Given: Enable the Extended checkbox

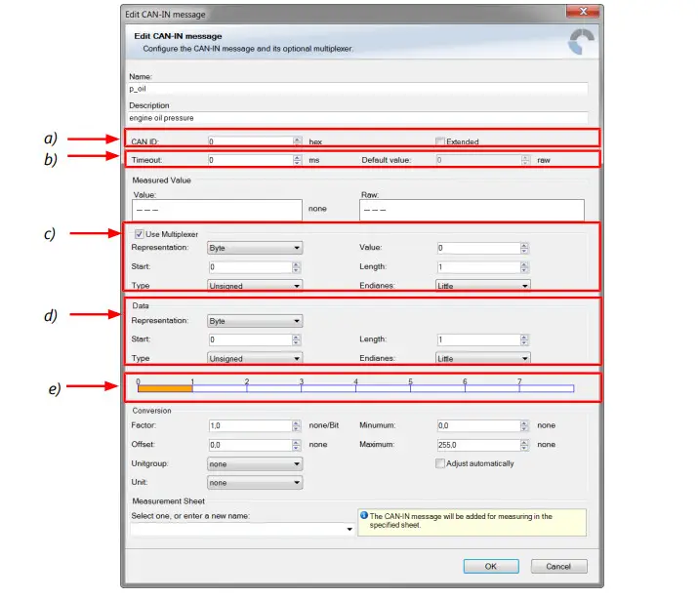Looking at the screenshot, I should 440,141.
